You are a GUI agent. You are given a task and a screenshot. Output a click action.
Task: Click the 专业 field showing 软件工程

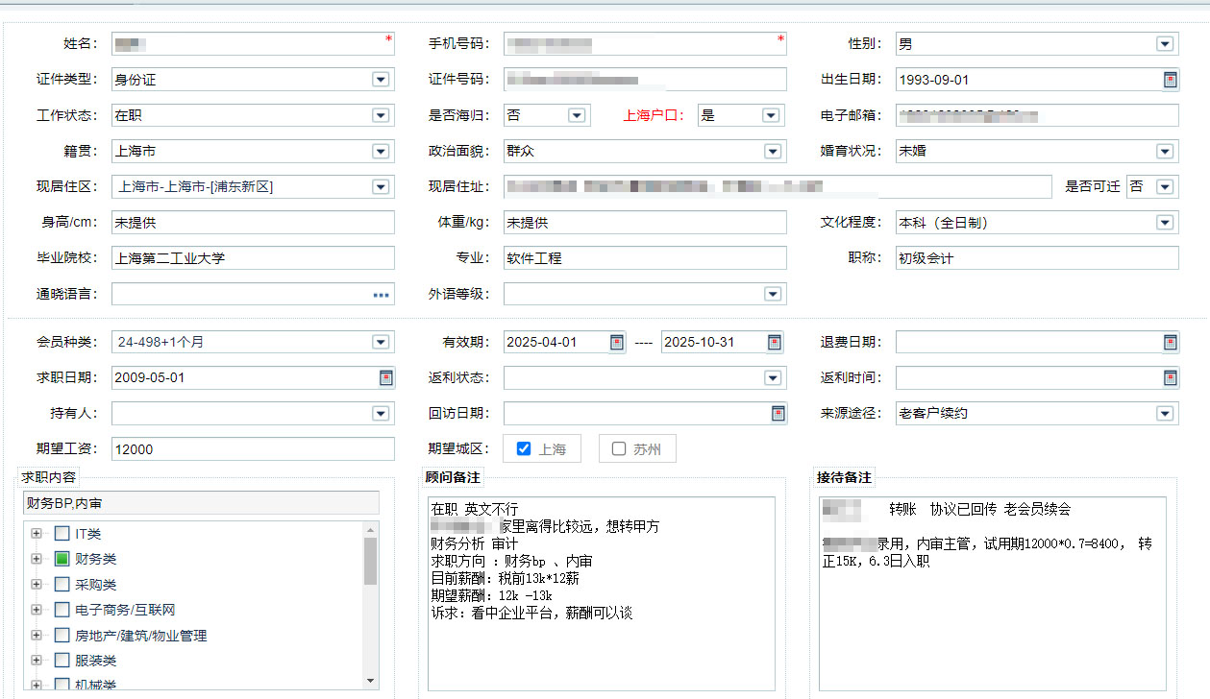[645, 257]
